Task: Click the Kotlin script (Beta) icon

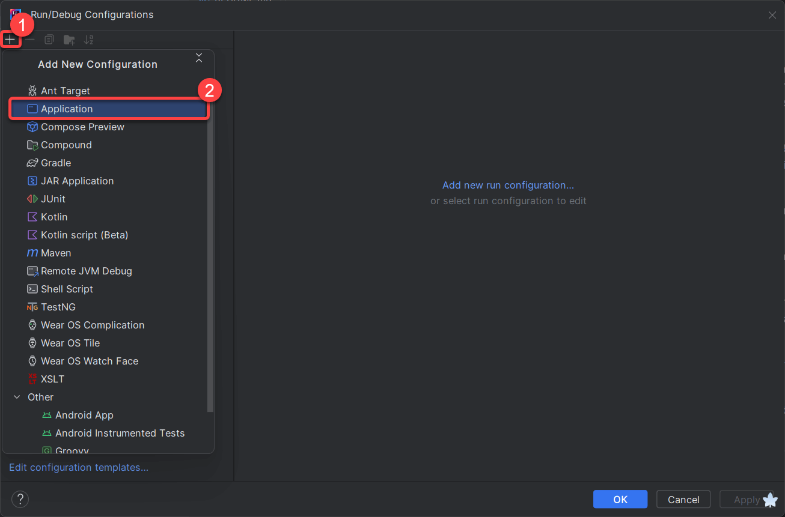Action: 32,235
